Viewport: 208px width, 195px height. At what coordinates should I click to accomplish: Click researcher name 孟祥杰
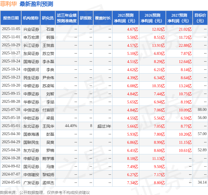pos(48,182)
